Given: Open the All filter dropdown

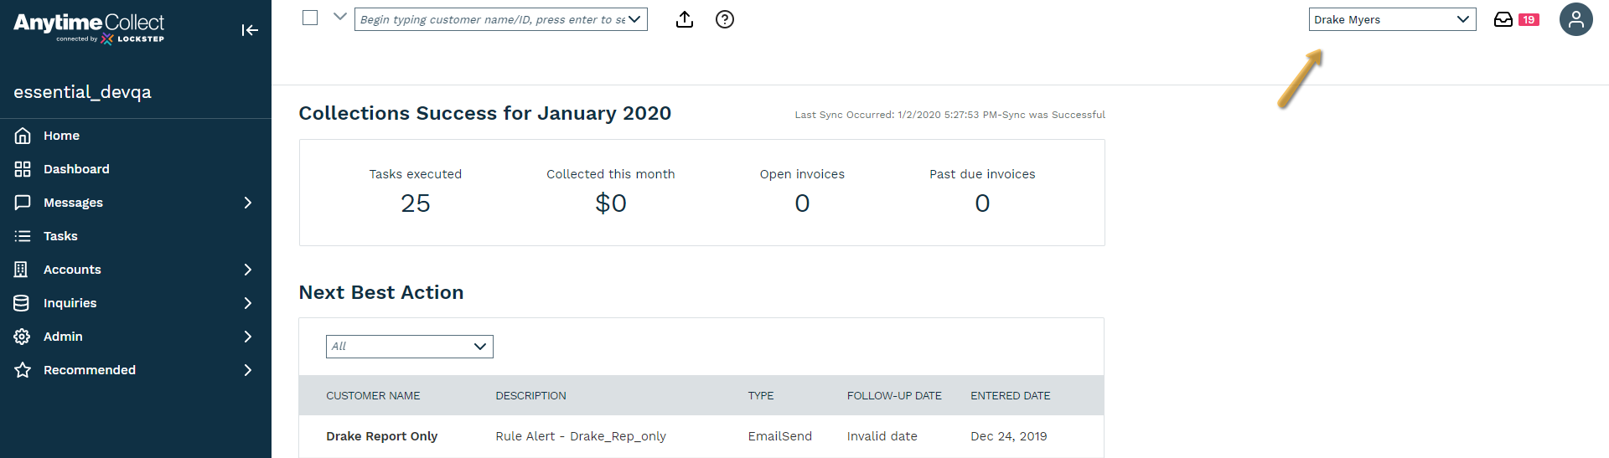Looking at the screenshot, I should click(409, 347).
